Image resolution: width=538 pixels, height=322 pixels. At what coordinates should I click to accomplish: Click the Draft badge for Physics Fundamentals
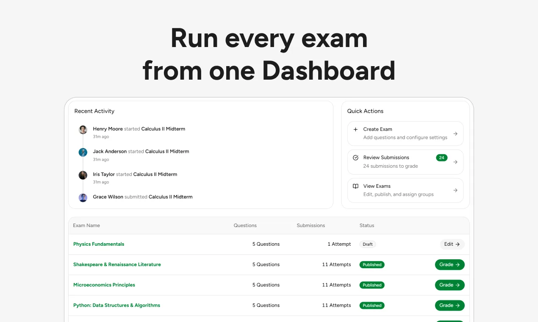pyautogui.click(x=368, y=244)
